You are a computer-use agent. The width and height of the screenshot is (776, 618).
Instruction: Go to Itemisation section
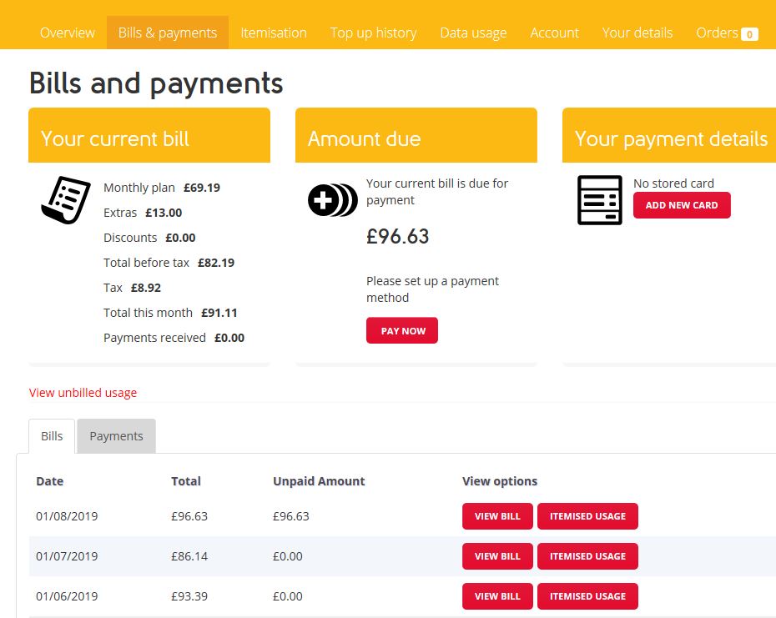(274, 33)
